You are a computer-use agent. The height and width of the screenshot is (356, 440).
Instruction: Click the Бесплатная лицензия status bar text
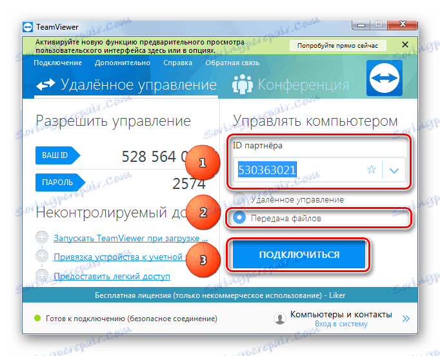[x=220, y=295]
